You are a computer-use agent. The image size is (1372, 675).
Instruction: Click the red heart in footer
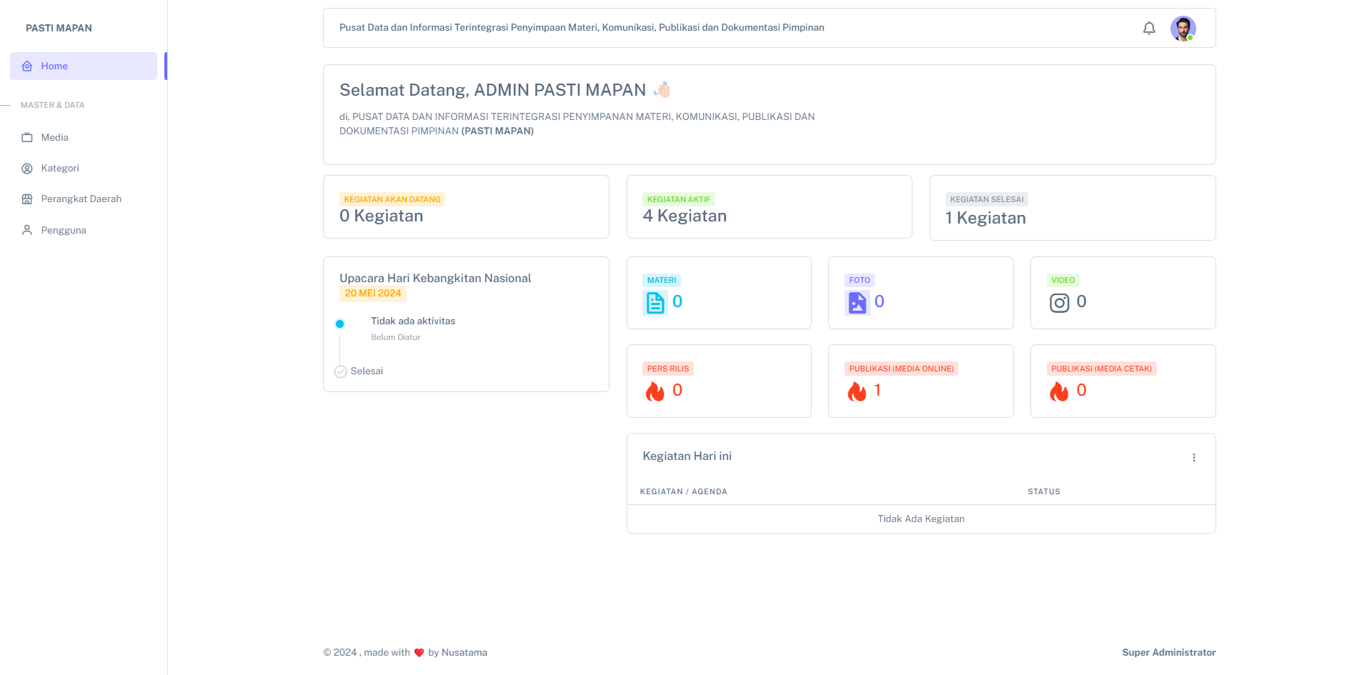point(419,653)
